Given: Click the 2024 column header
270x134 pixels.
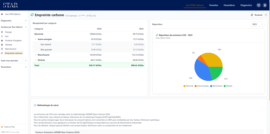Looking at the screenshot, I should pyautogui.click(x=99, y=29).
